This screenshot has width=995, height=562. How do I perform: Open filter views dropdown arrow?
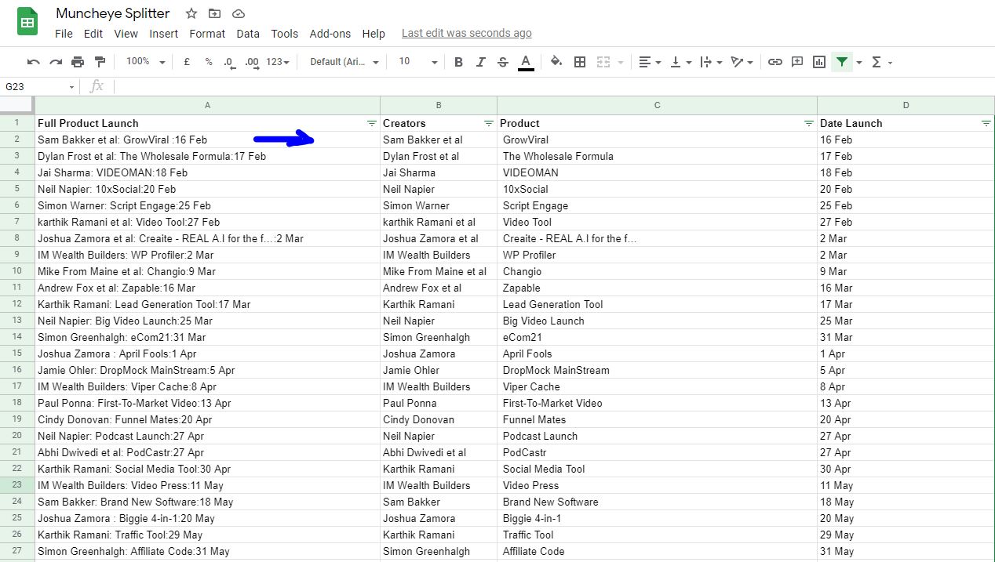tap(859, 62)
